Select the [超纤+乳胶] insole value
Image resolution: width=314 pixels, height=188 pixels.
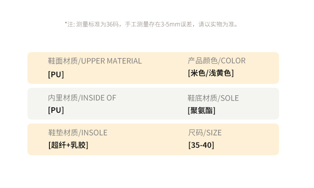click(x=68, y=145)
